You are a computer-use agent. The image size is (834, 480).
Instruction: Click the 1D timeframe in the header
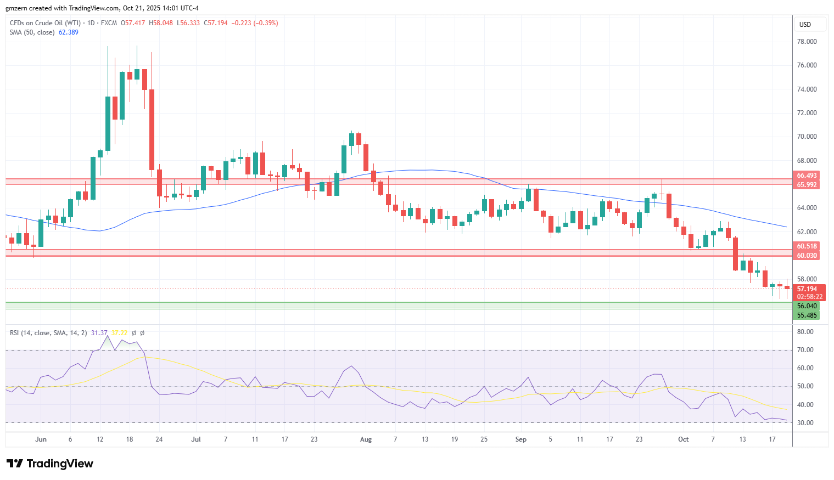tap(91, 23)
